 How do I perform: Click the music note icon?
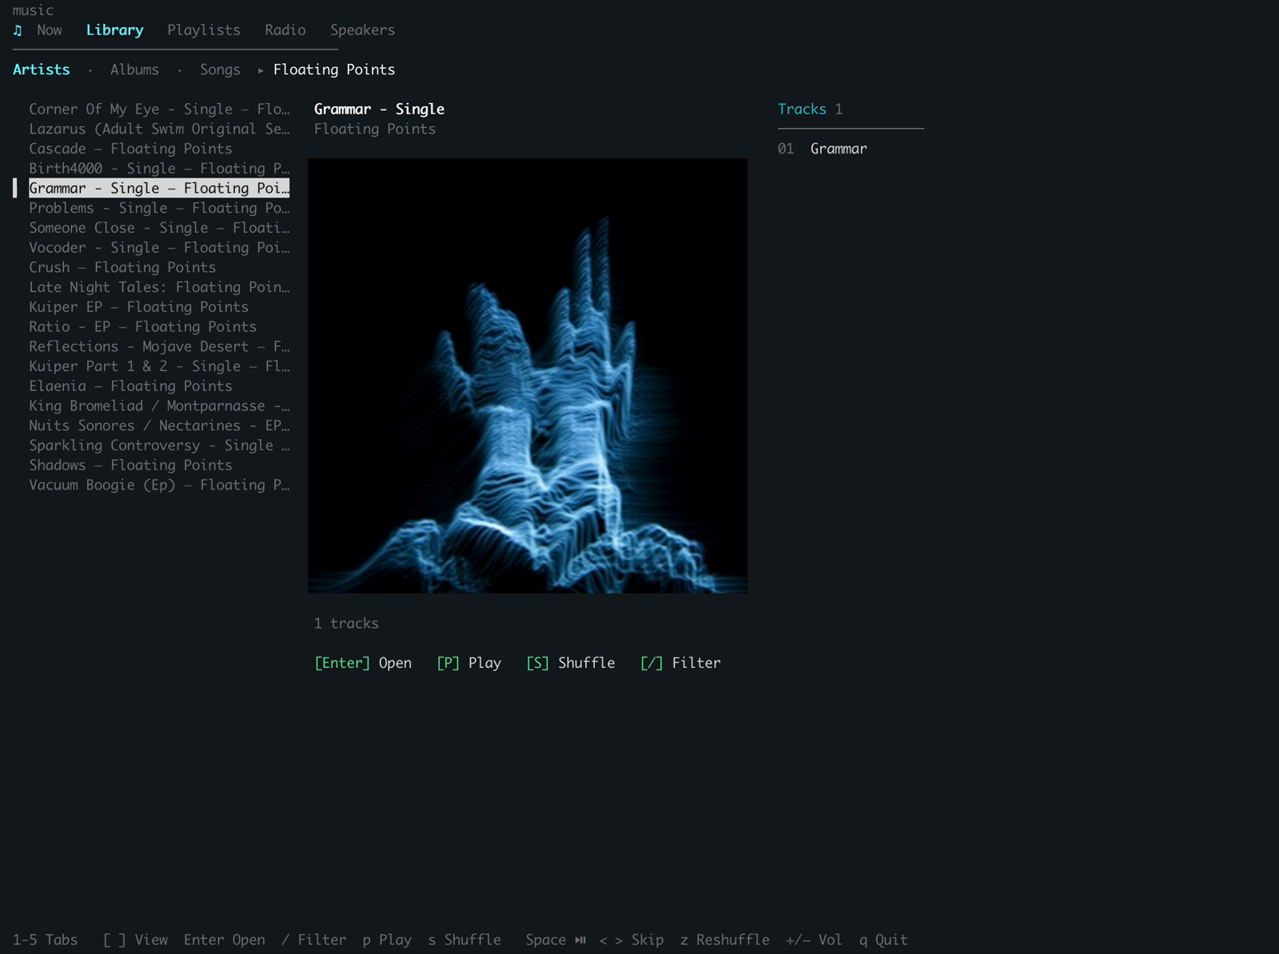point(18,30)
